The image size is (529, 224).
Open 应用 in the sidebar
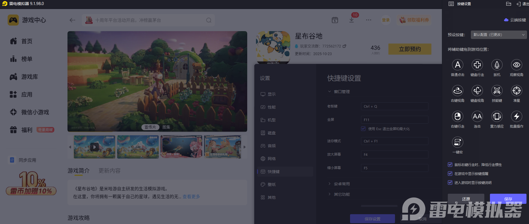tap(21, 94)
